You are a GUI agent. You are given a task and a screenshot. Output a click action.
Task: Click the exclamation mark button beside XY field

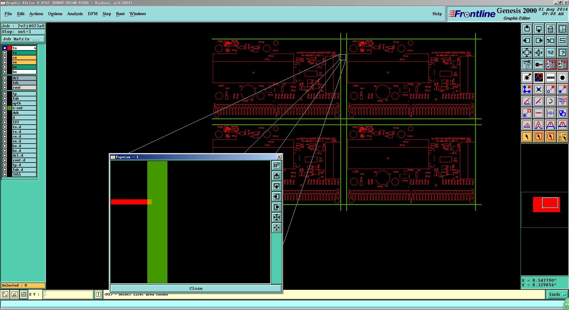pos(98,294)
